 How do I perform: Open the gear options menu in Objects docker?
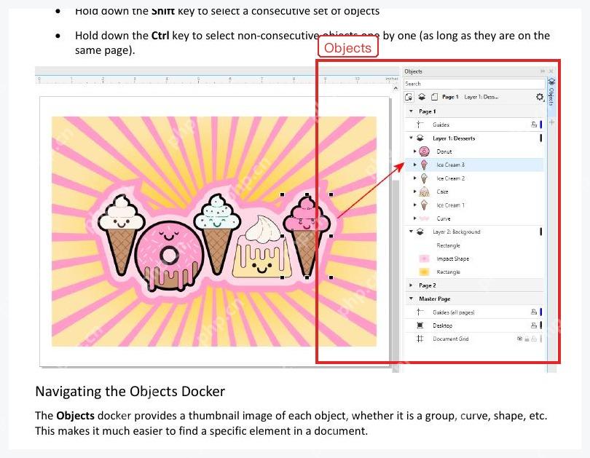540,97
